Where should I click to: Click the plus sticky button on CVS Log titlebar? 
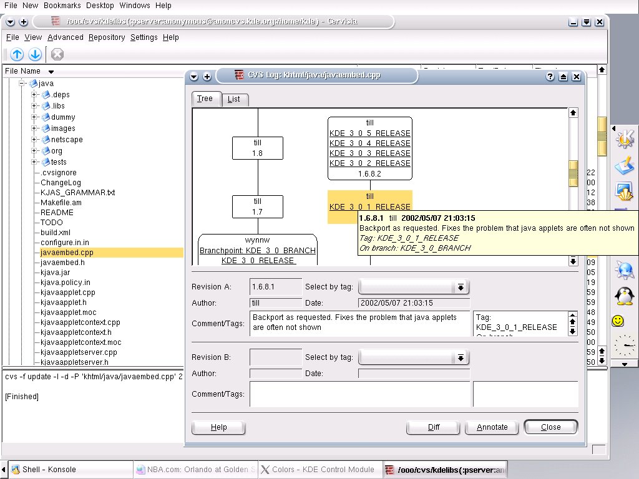point(207,77)
